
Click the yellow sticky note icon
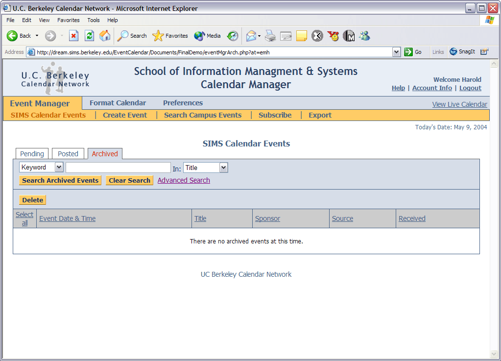[302, 36]
